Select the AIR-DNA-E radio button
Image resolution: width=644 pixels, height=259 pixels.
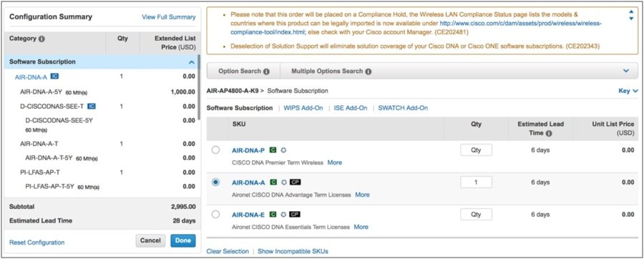click(x=215, y=214)
